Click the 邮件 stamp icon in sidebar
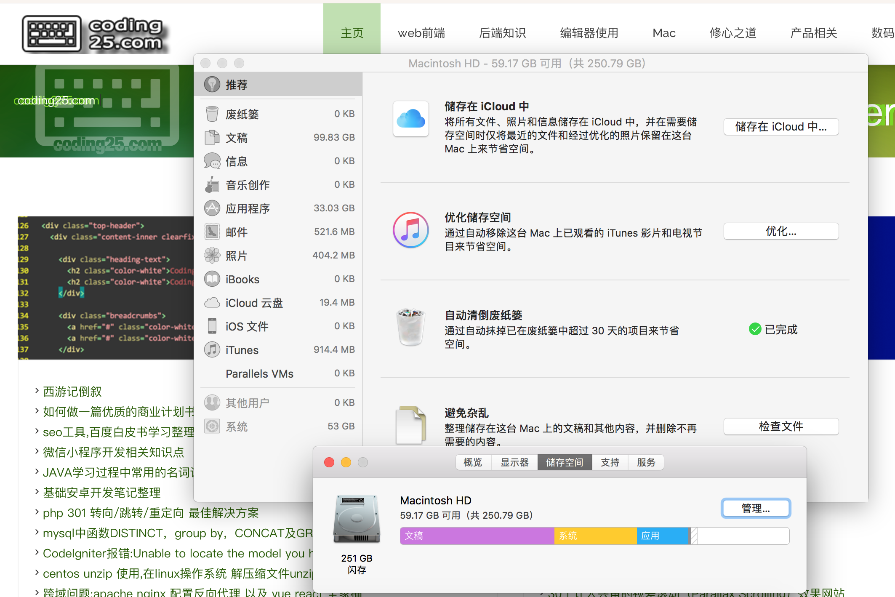 tap(212, 232)
